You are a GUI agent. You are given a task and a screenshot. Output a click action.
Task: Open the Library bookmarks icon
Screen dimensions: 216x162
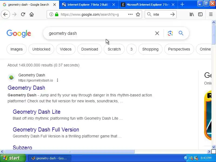pos(192,14)
